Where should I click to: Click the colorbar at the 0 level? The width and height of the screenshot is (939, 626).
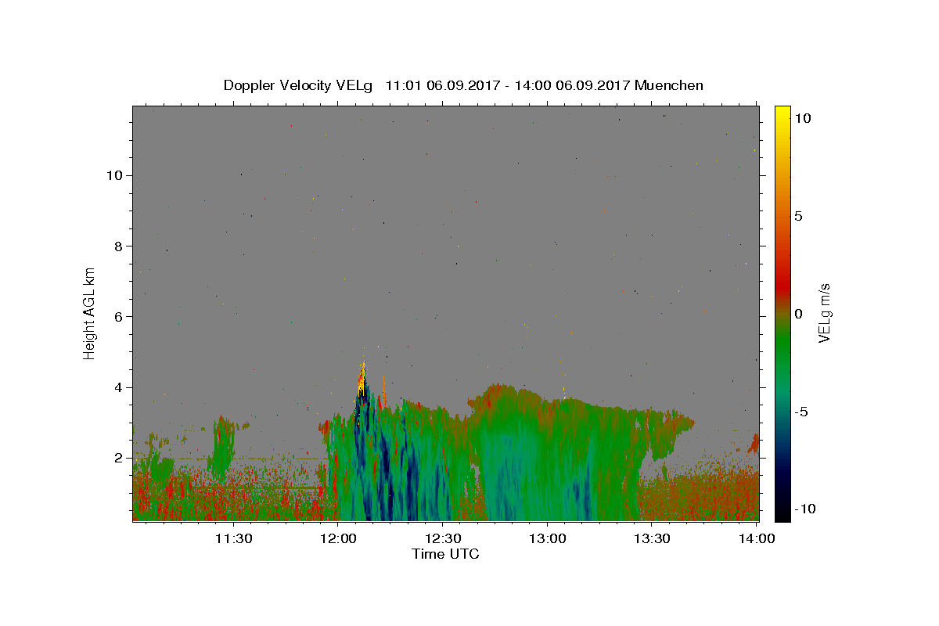coord(782,313)
